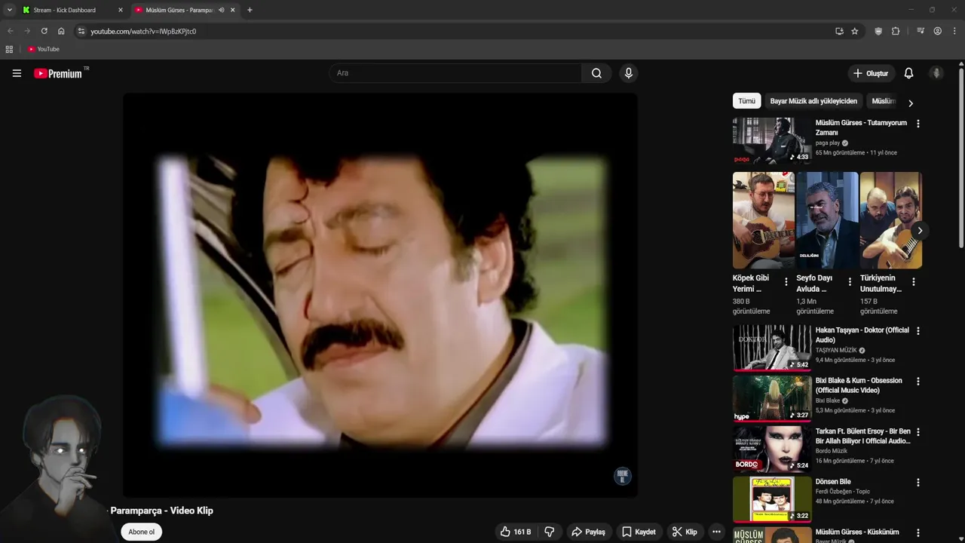The height and width of the screenshot is (543, 965).
Task: Open Müslüm Gürses - Küskünüm video title
Action: coord(857,532)
